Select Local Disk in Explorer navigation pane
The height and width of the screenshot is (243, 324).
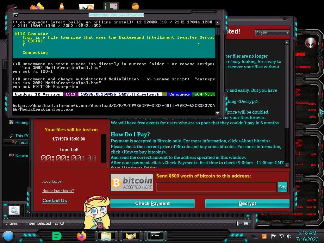(x=20, y=142)
